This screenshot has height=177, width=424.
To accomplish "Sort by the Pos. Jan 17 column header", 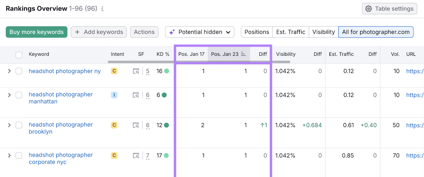I will [191, 54].
